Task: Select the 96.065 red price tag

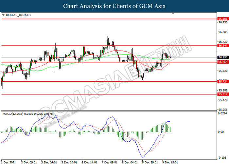Action: (x=222, y=62)
